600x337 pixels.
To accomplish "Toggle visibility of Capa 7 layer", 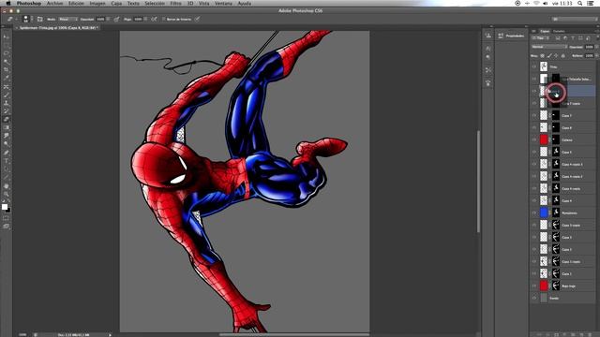I will coord(534,115).
